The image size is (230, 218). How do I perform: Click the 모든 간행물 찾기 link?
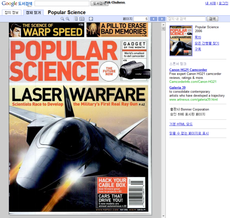207,43
